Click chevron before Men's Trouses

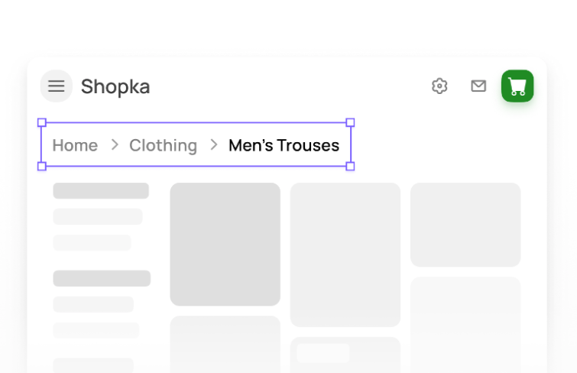(214, 144)
